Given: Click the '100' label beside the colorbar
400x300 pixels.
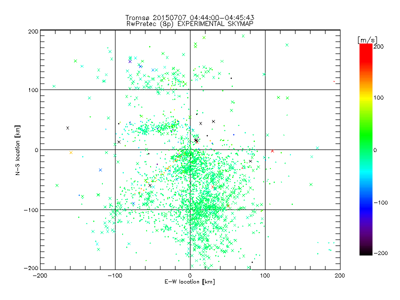Looking at the screenshot, I should [378, 97].
